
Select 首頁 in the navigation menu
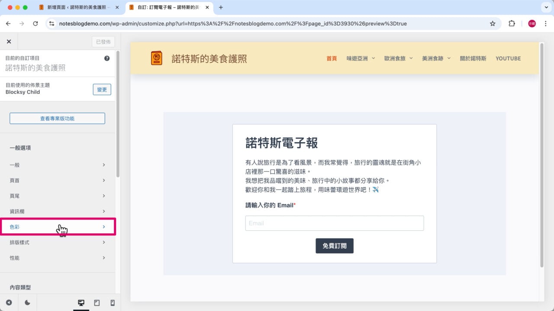(x=331, y=58)
